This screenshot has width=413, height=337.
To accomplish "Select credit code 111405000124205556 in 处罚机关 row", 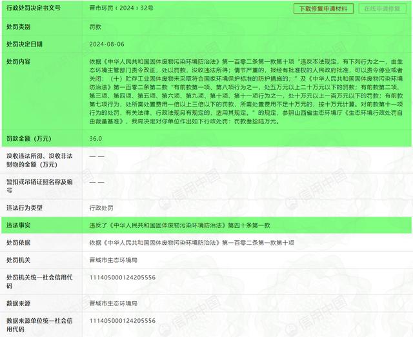I will click(123, 277).
